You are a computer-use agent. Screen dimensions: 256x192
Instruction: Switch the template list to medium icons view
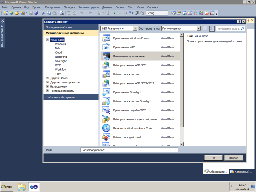pos(212,28)
